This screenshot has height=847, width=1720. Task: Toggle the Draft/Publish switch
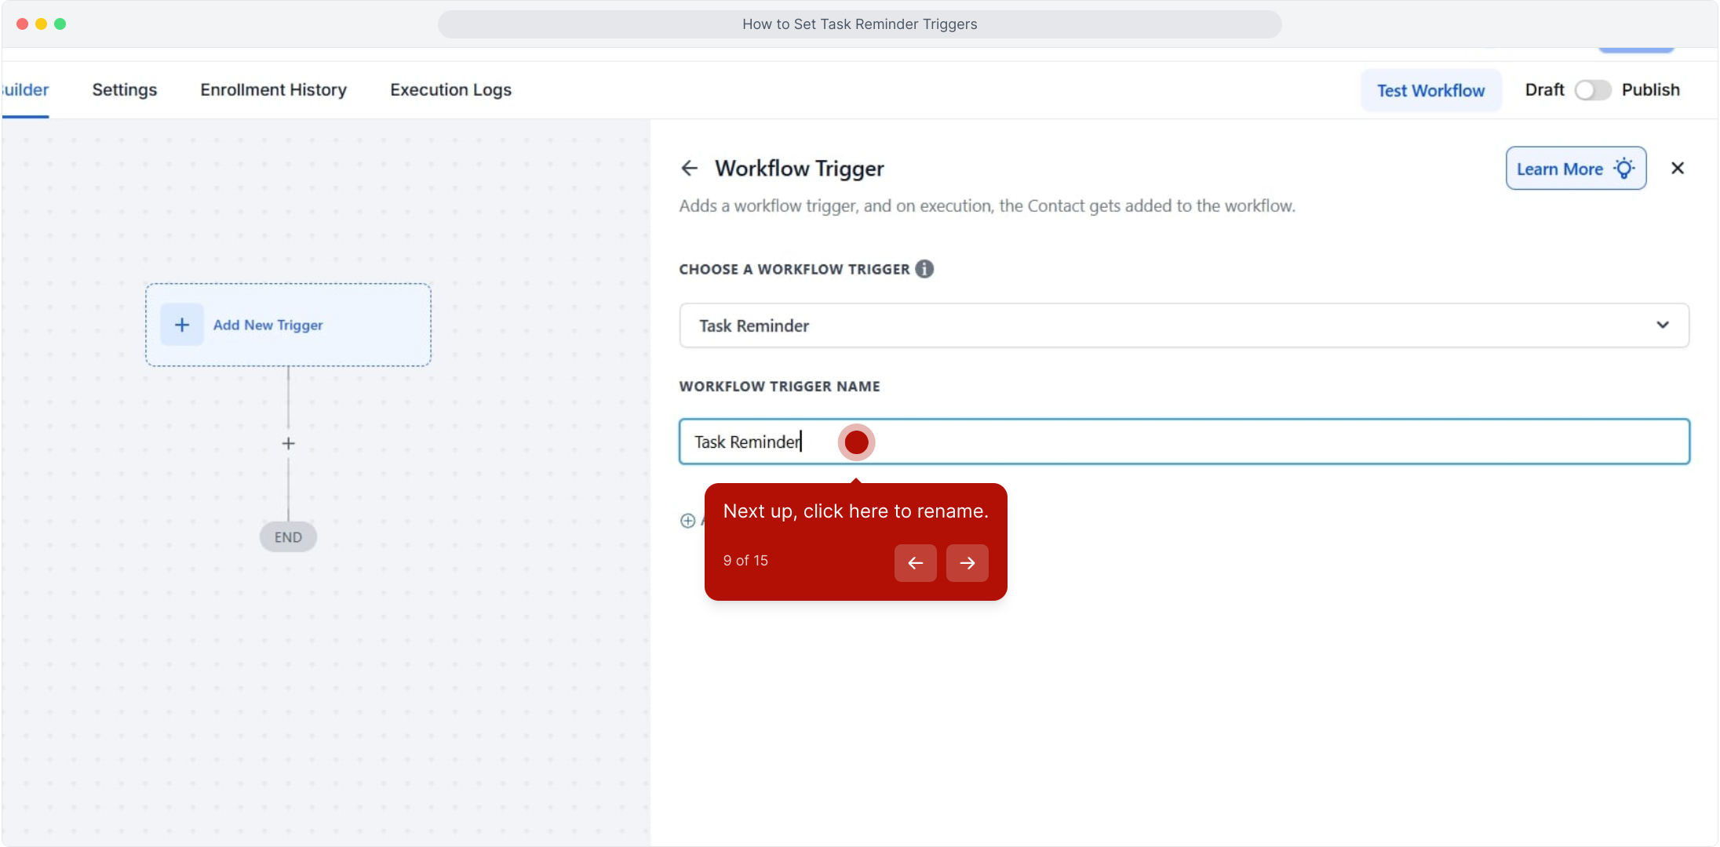1592,90
